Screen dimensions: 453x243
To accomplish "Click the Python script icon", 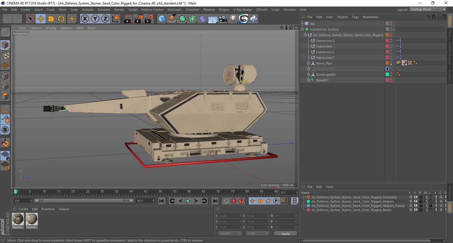I will tap(254, 19).
